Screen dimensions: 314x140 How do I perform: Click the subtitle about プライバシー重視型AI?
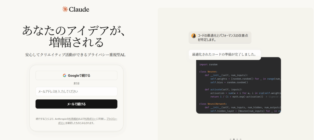pyautogui.click(x=76, y=55)
